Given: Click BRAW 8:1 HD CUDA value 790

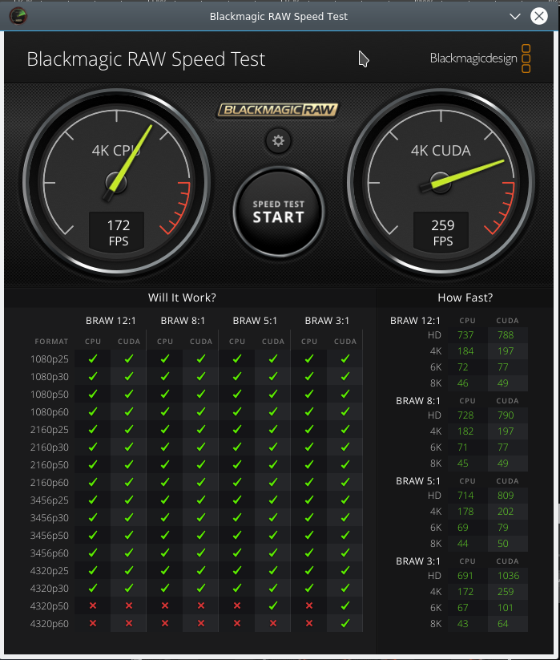Looking at the screenshot, I should pyautogui.click(x=506, y=415).
